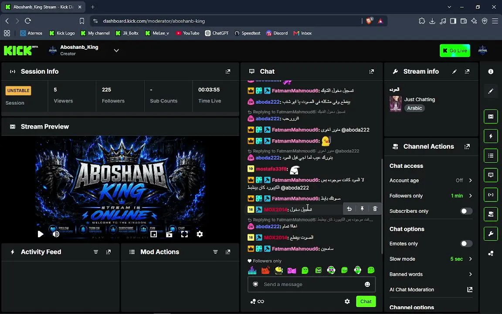The image size is (502, 314).
Task: Click the green Chat send button
Action: (366, 301)
